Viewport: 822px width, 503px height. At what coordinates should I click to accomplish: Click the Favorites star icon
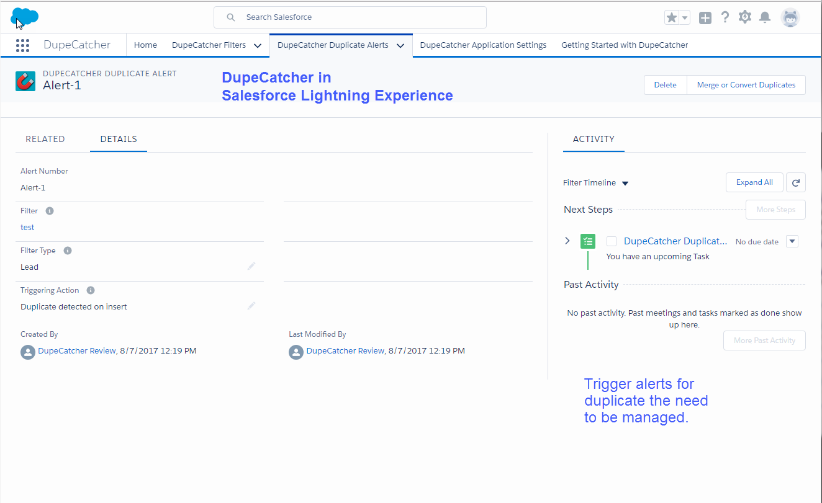tap(672, 18)
